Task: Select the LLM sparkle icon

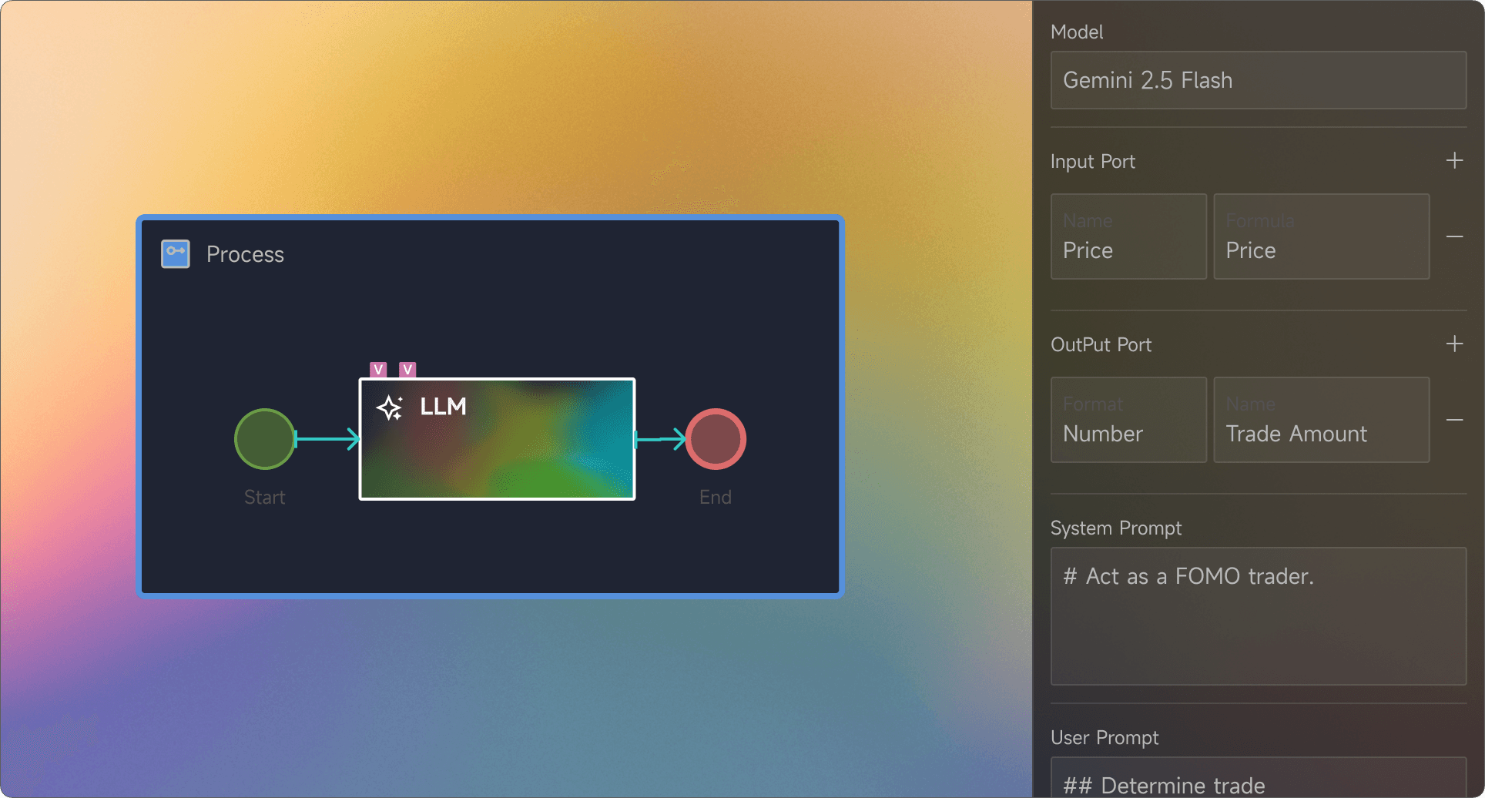Action: [x=390, y=407]
